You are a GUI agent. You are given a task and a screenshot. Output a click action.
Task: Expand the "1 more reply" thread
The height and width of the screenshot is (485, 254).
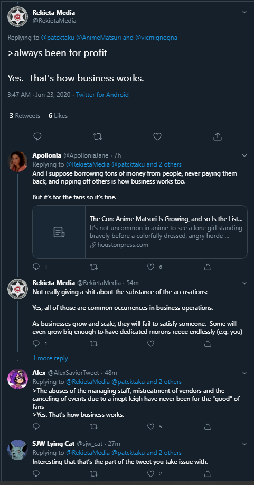50,358
